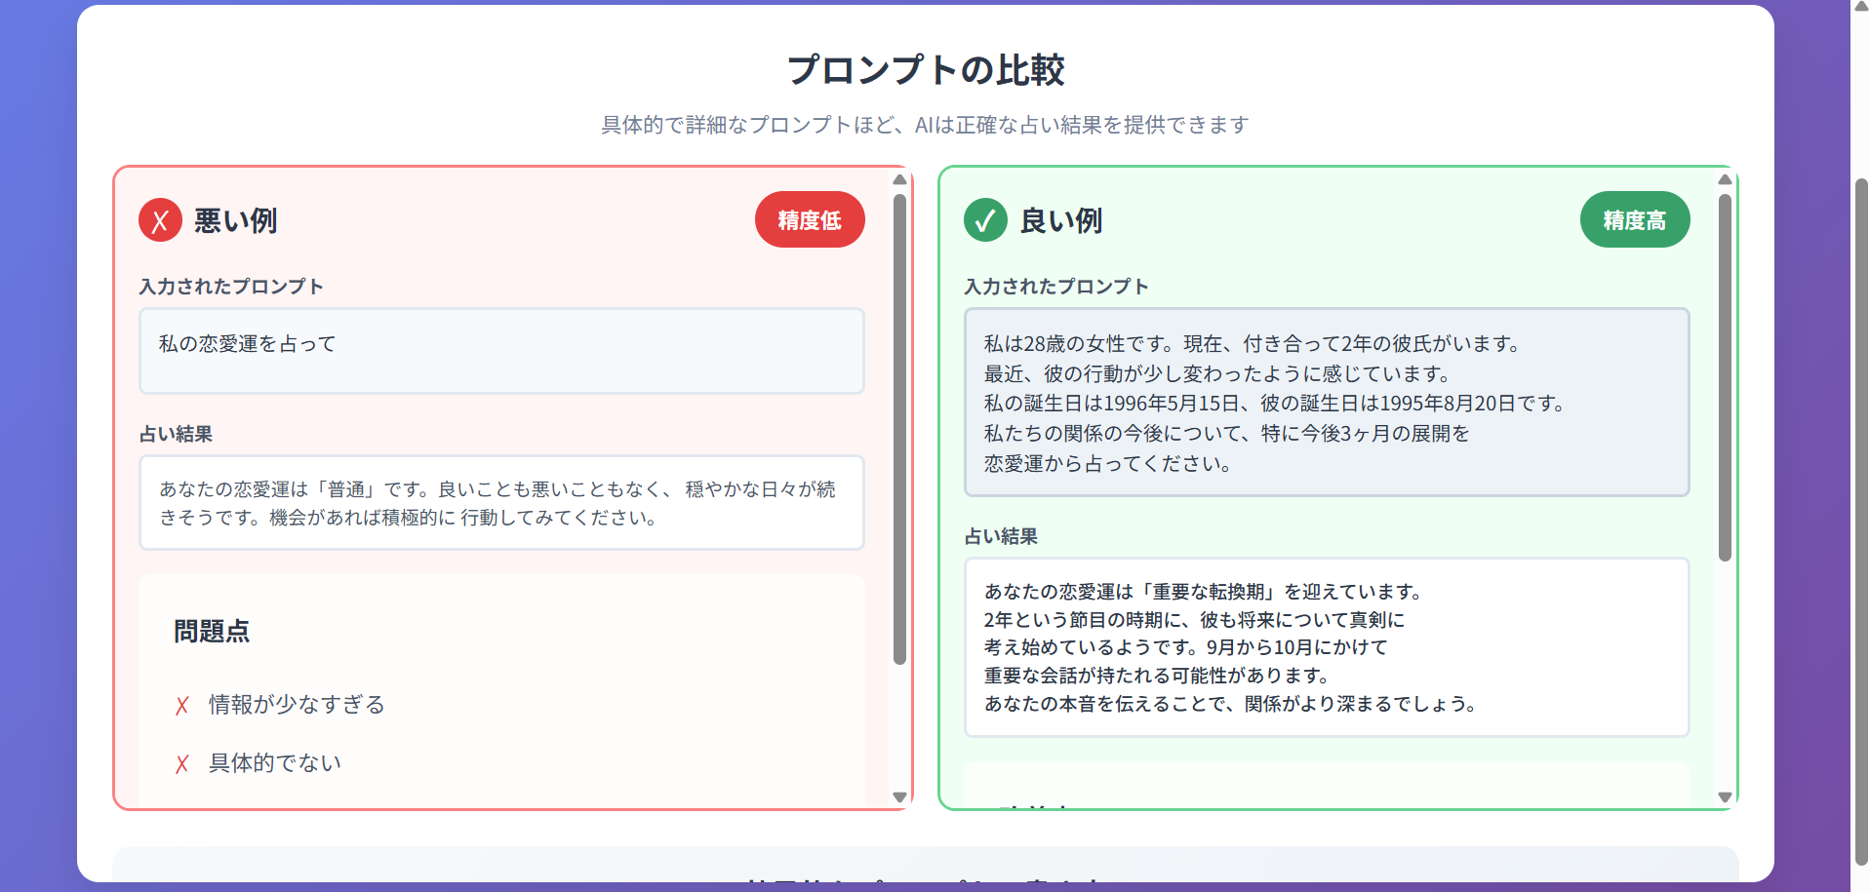Click the down arrow on the good-example scrollbar

(1723, 796)
